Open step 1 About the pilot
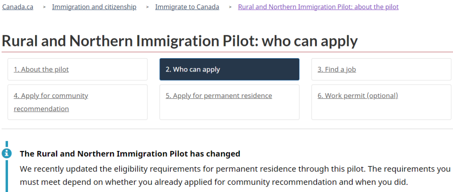 [78, 69]
